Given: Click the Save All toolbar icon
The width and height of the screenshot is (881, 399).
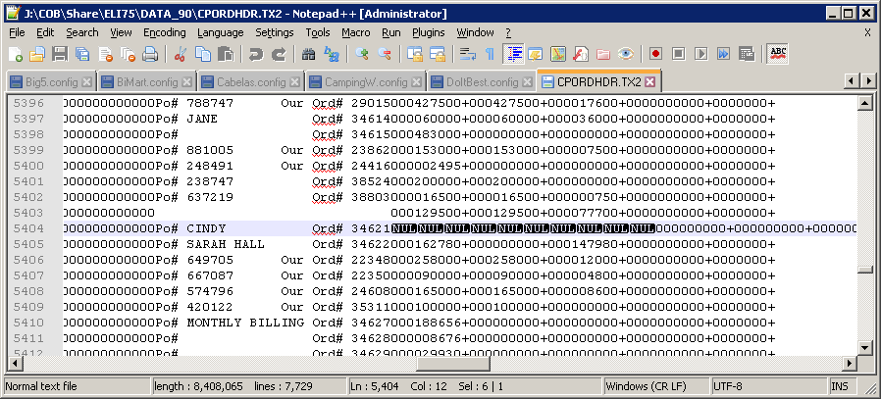Looking at the screenshot, I should [81, 54].
